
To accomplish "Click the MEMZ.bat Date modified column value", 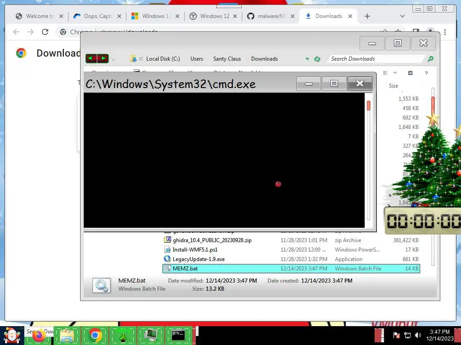I will pos(304,269).
